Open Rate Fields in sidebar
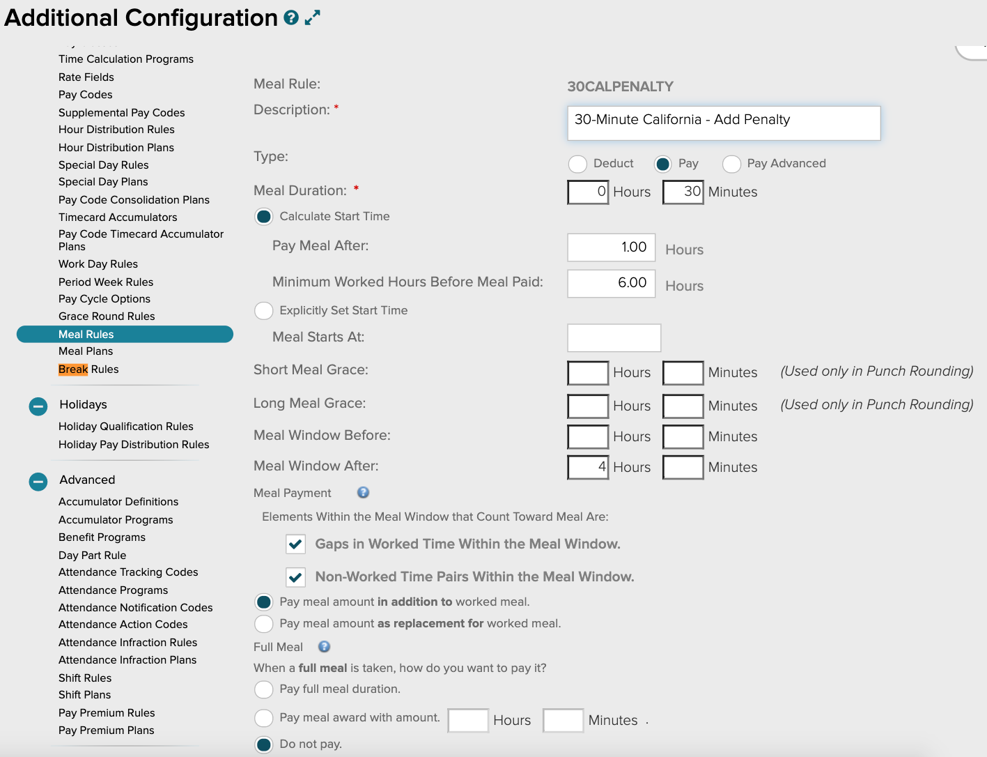Image resolution: width=987 pixels, height=757 pixels. tap(86, 77)
